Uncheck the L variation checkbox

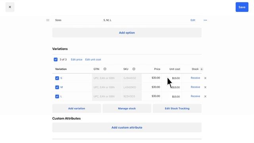[57, 97]
